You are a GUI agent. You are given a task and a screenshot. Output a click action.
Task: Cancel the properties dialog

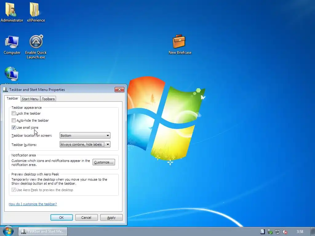point(86,218)
